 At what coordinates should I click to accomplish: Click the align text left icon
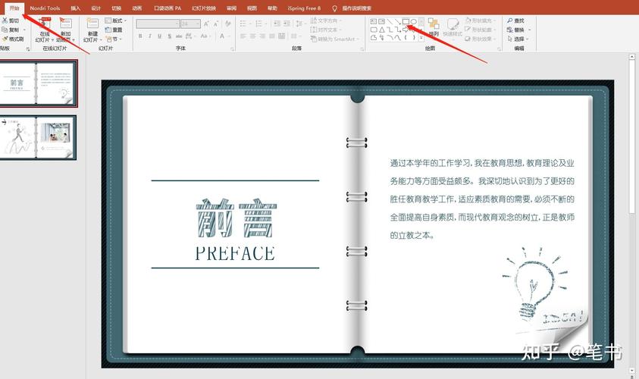coord(243,36)
